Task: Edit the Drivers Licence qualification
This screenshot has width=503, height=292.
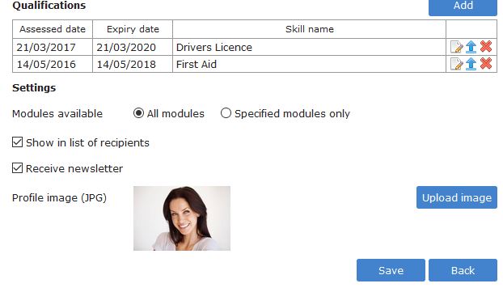Action: click(456, 47)
